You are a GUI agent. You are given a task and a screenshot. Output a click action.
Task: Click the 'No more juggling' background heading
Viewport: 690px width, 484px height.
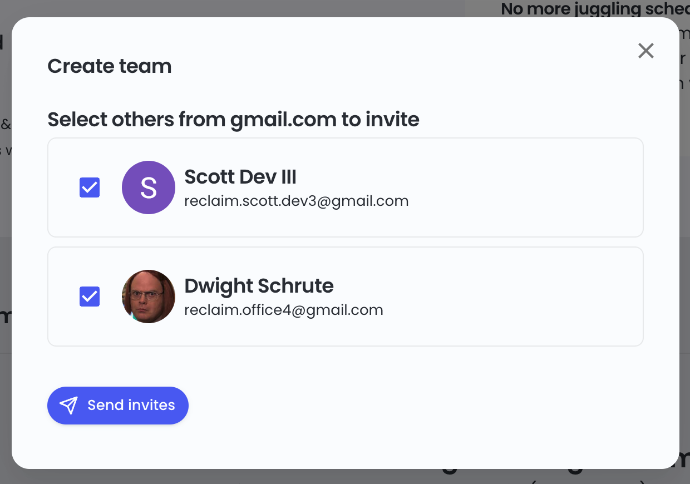click(x=595, y=8)
